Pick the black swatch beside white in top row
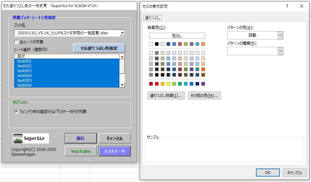 (x=157, y=44)
